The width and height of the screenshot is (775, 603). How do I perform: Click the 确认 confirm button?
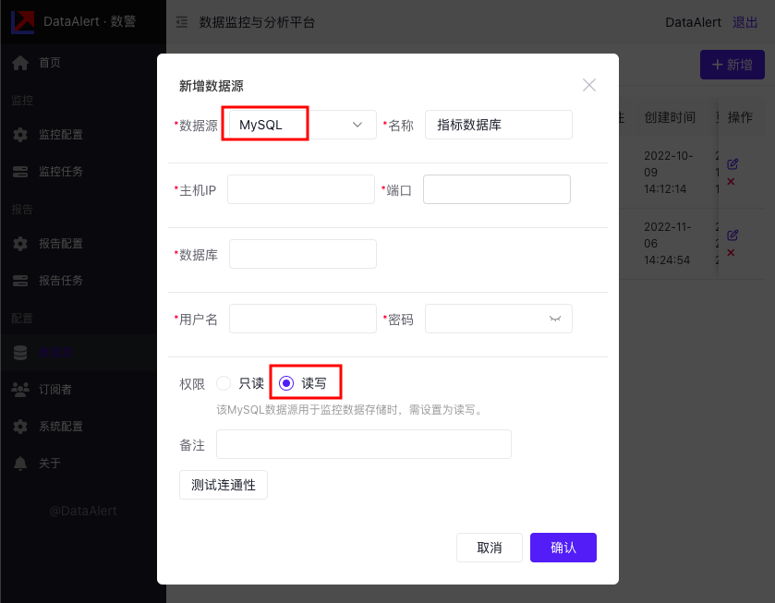coord(563,547)
